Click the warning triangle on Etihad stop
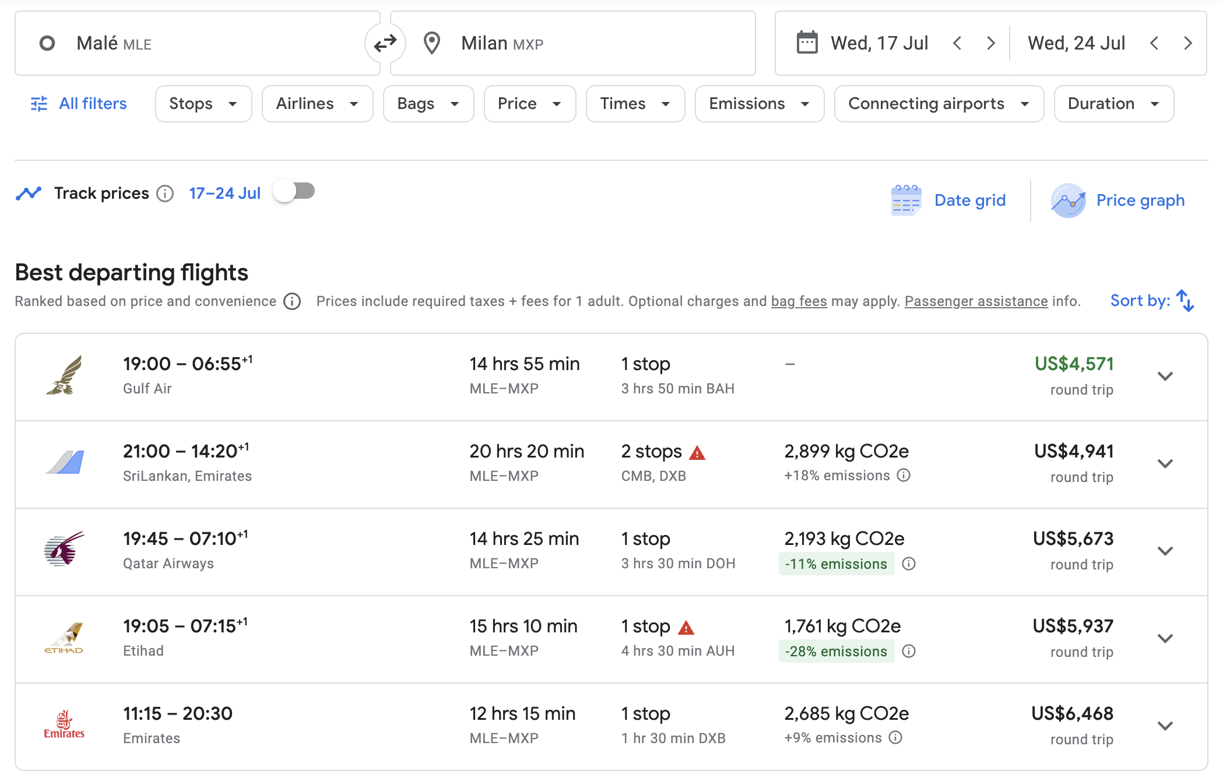 [x=686, y=628]
